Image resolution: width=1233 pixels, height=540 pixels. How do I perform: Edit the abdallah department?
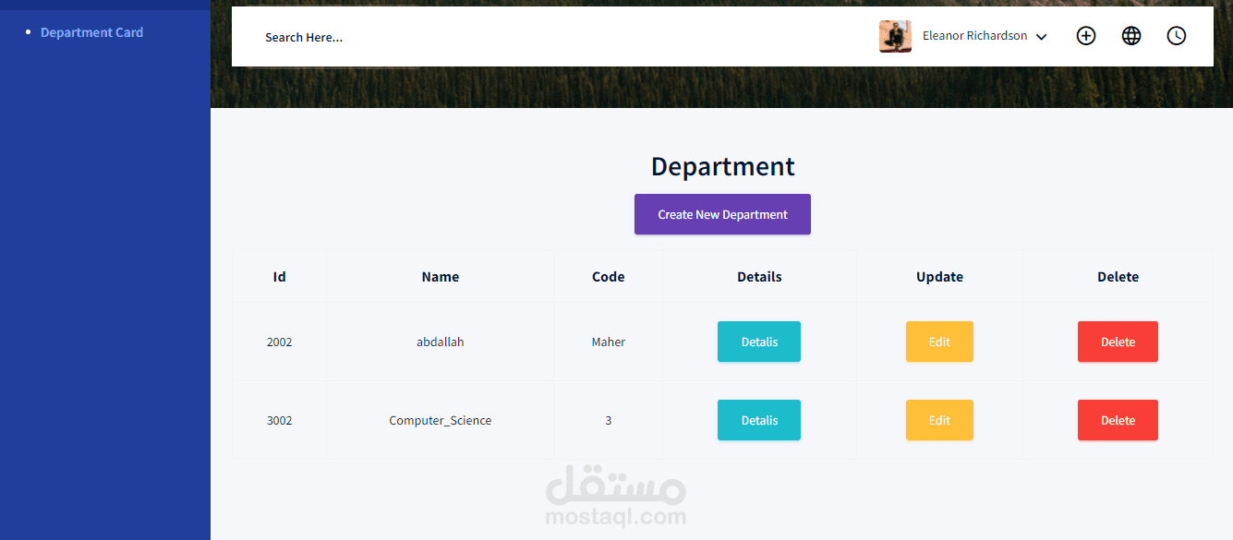(x=939, y=342)
